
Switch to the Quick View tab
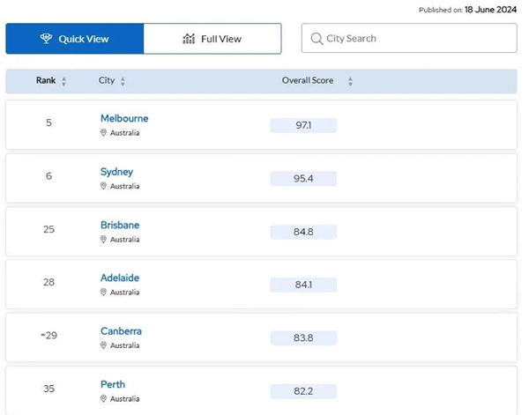[75, 39]
